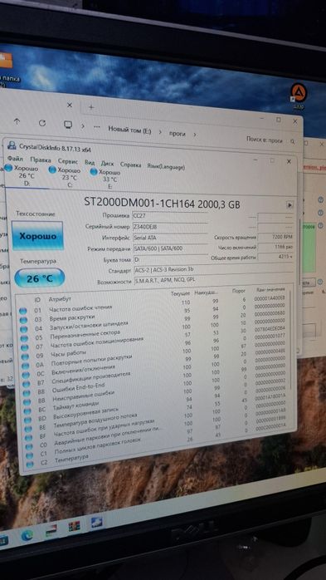Click the 26 °C temperature button
Viewport: 326px width, 580px height.
point(40,278)
